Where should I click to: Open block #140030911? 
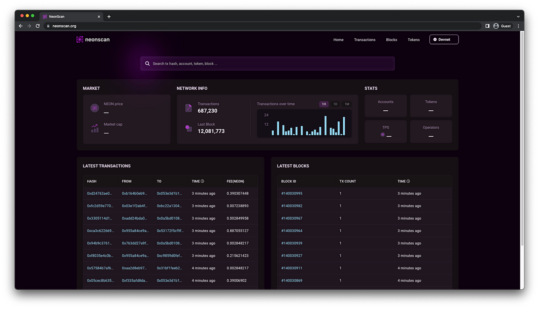(x=292, y=268)
